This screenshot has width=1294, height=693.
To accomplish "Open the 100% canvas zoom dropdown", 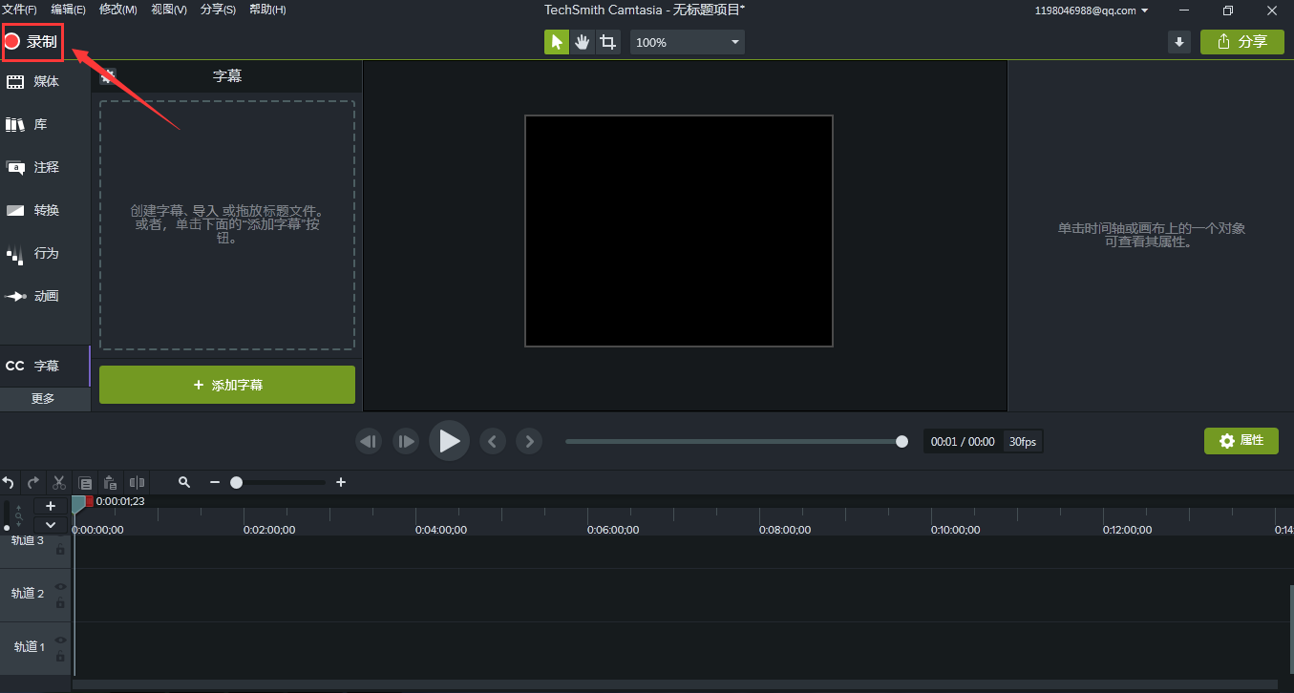I will pos(688,42).
